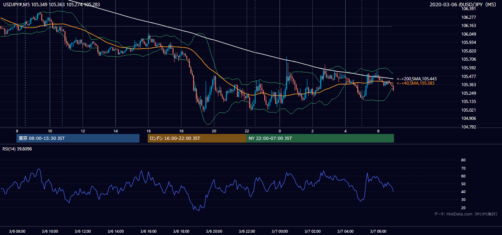Click price axis label 106.163
This screenshot has width=502, height=235.
(x=469, y=25)
